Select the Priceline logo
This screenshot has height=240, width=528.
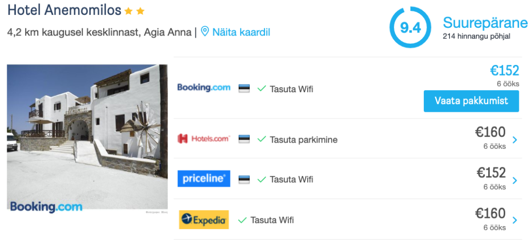coord(204,179)
